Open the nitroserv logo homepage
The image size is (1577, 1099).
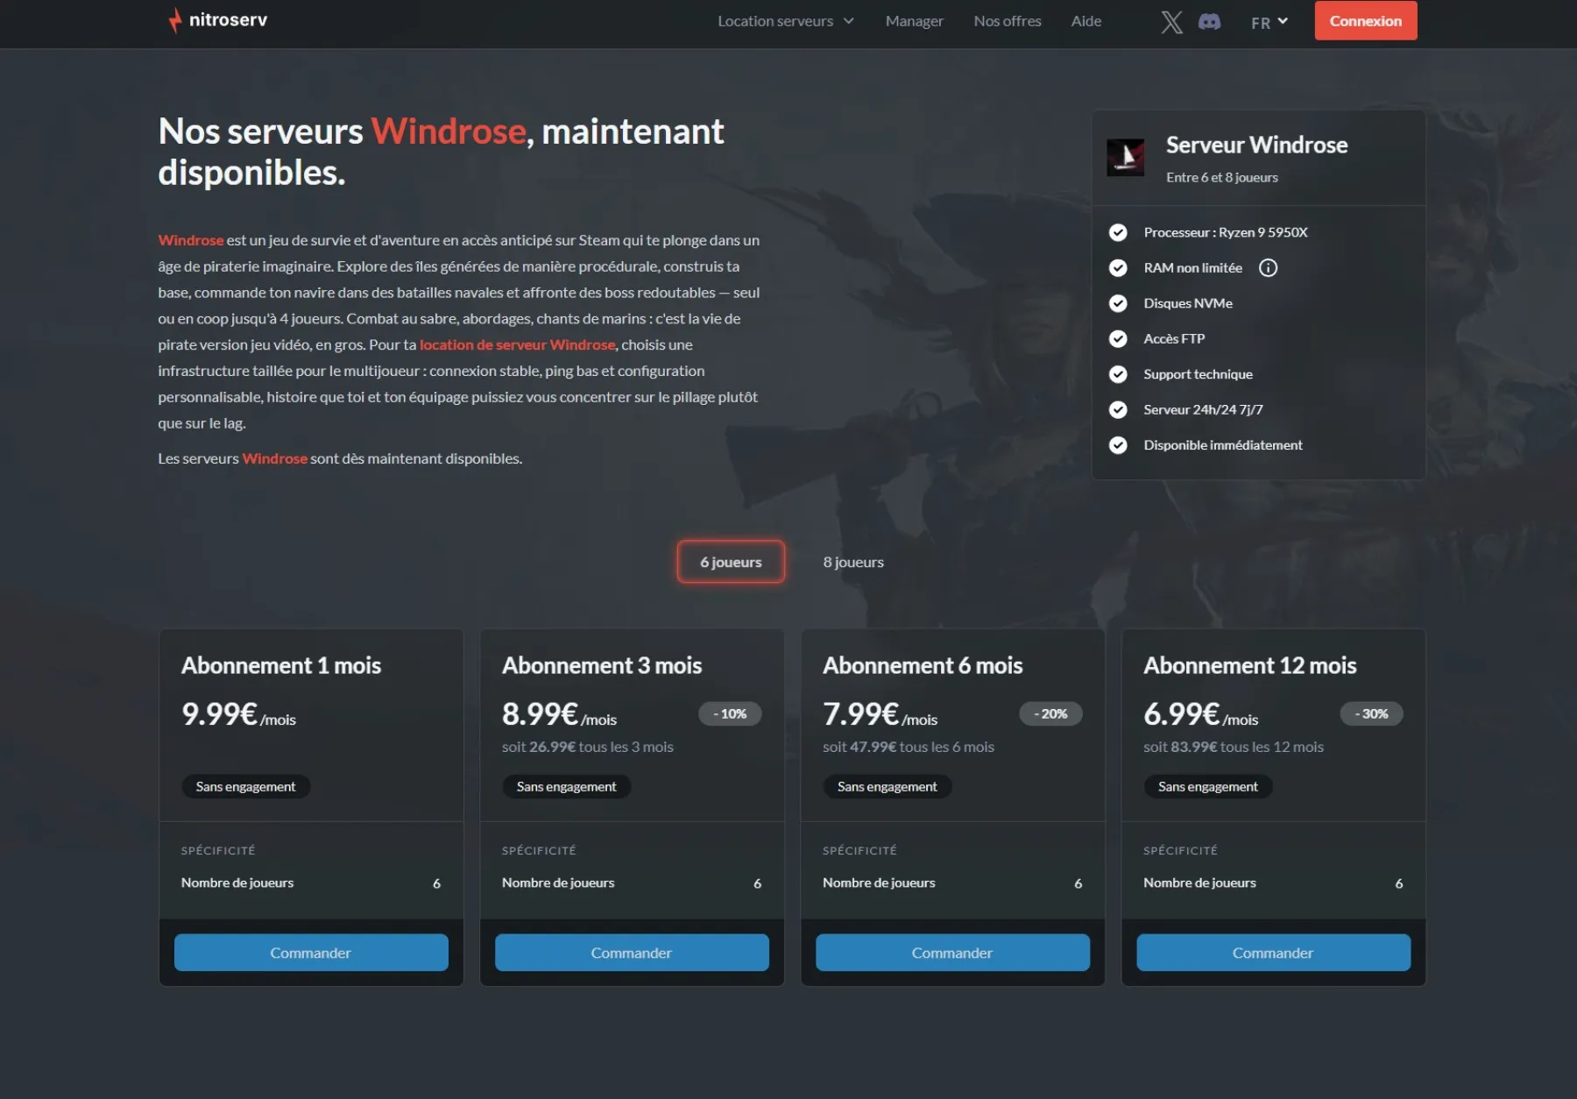coord(218,20)
